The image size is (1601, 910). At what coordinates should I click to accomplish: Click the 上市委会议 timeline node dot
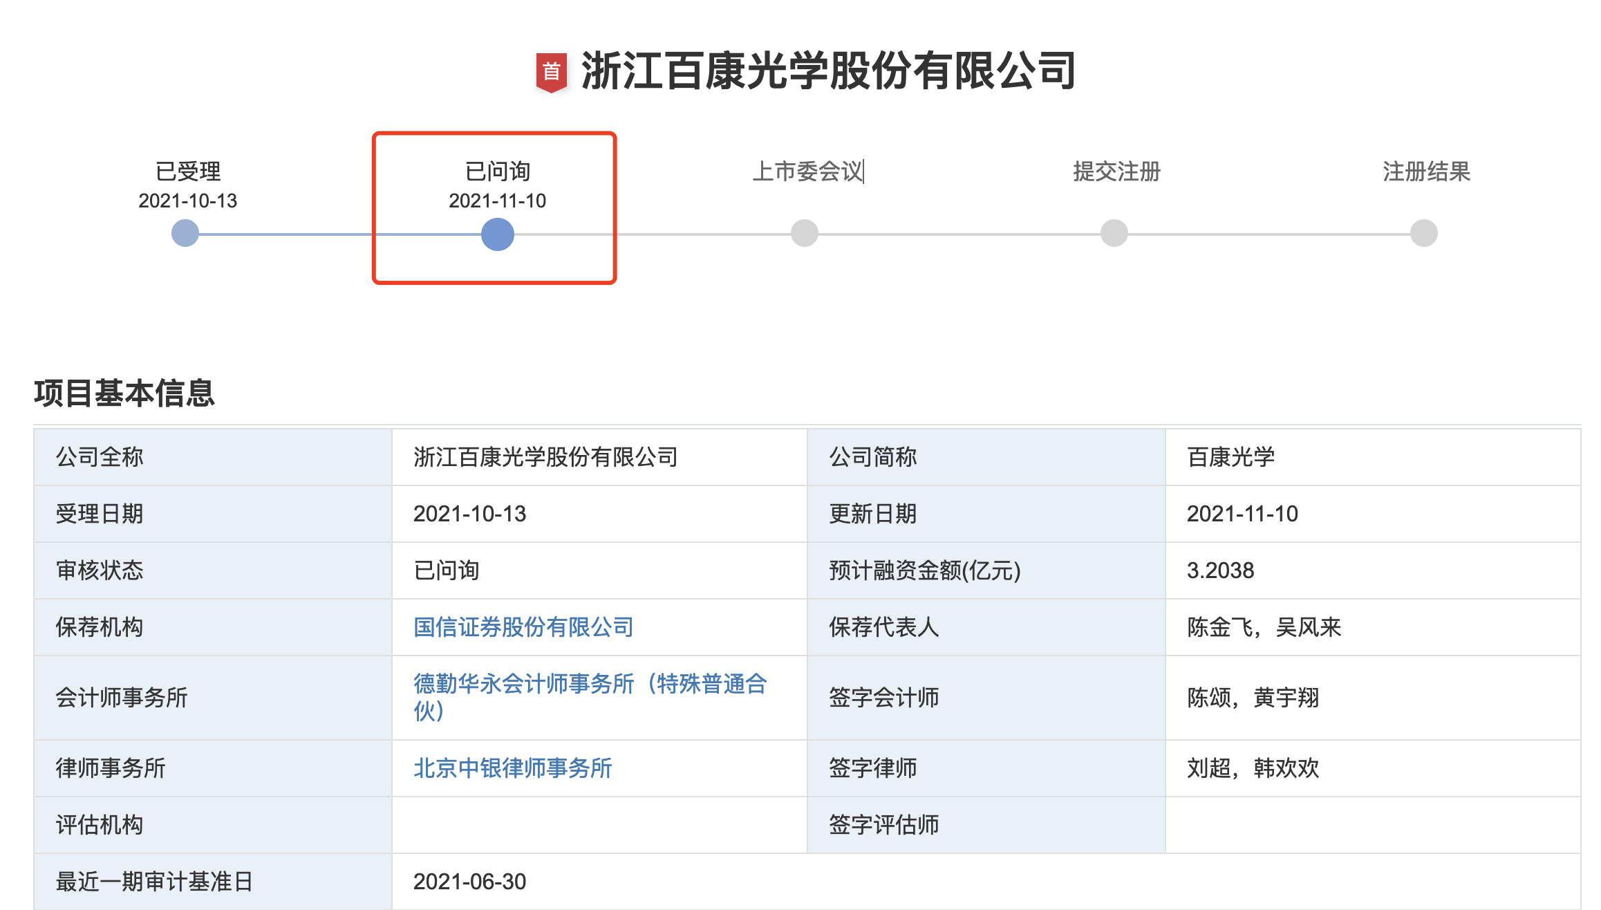pos(805,233)
